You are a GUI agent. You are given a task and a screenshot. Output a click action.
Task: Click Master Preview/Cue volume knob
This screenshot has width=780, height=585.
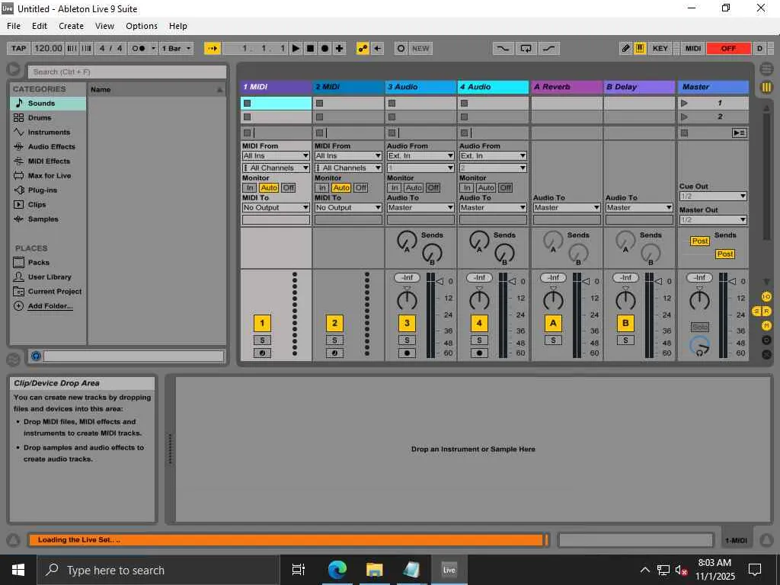tap(699, 347)
